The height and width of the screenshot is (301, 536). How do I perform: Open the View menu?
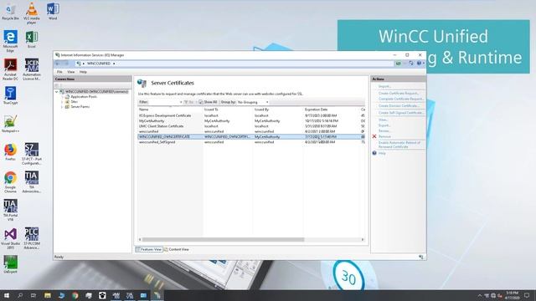(x=70, y=72)
